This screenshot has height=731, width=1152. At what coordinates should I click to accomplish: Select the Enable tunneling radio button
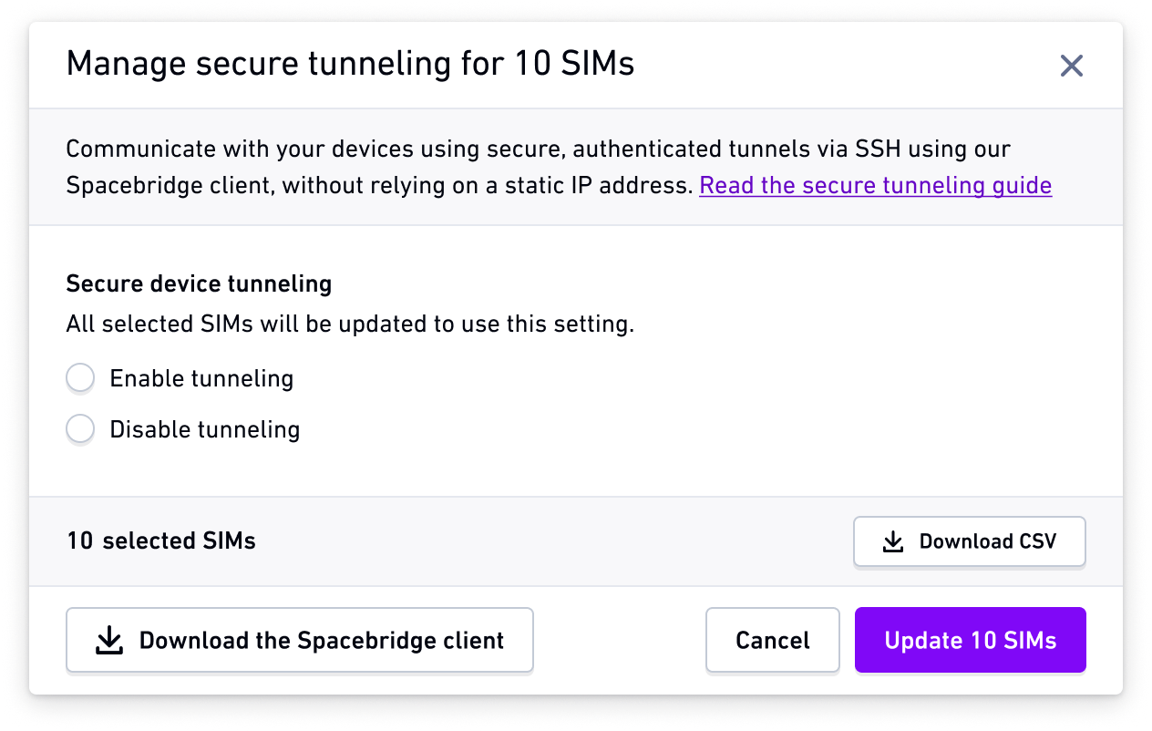click(80, 378)
